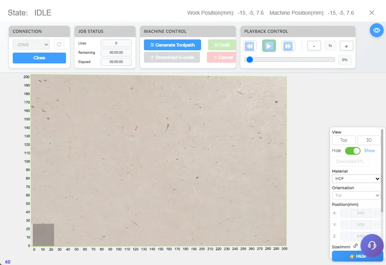Click the Show label link
Viewport: 386px width, 265px height.
point(369,151)
